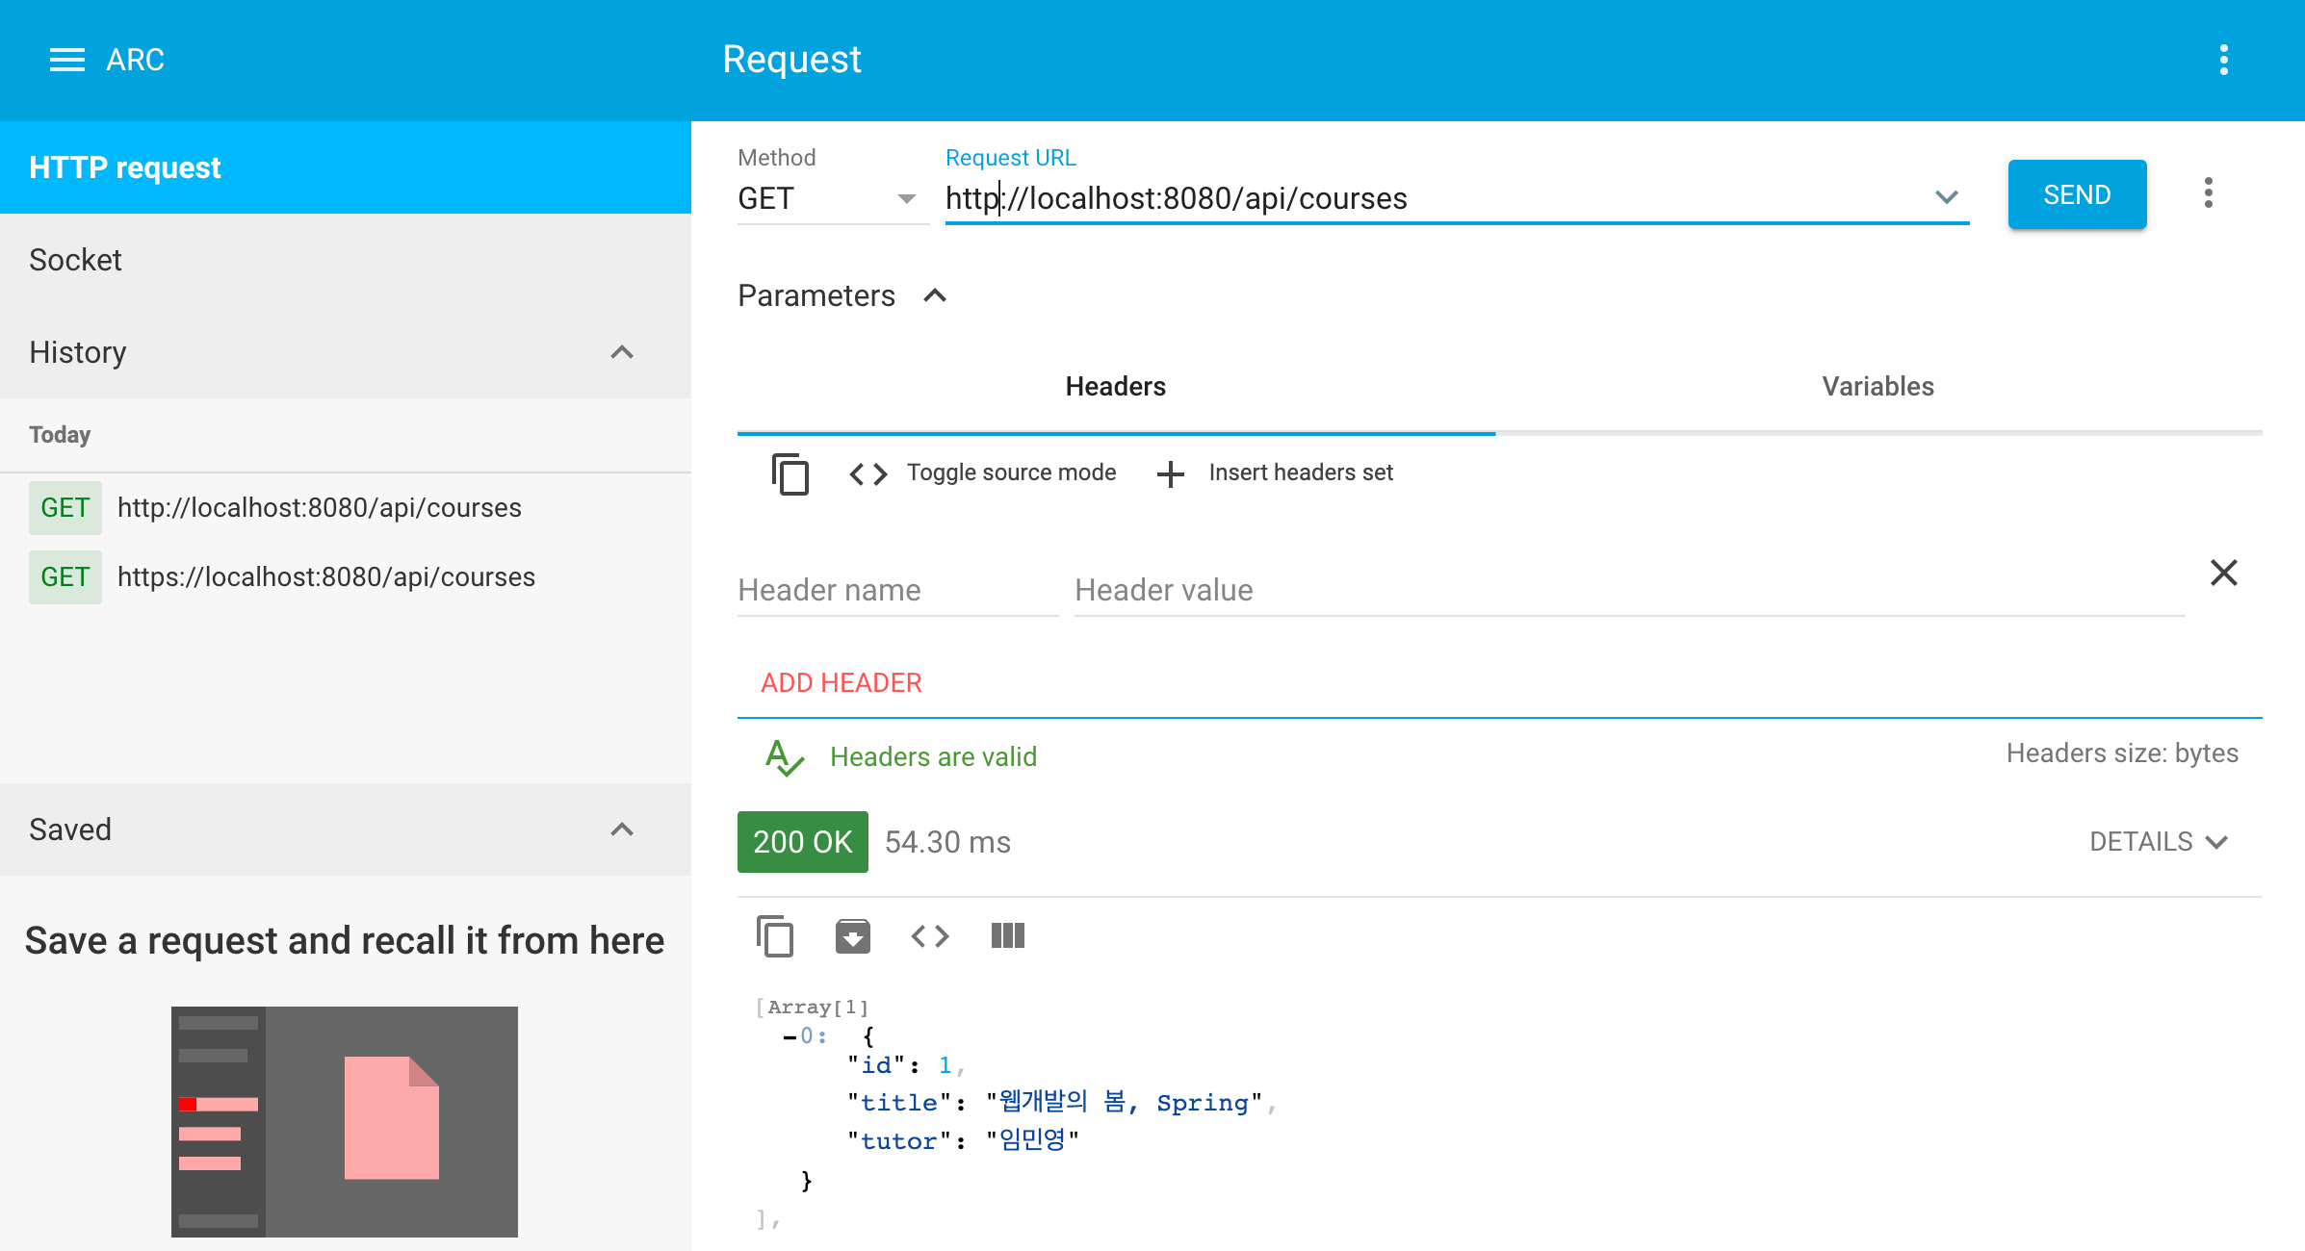
Task: Open request options three-dot menu
Action: pos(2208,193)
